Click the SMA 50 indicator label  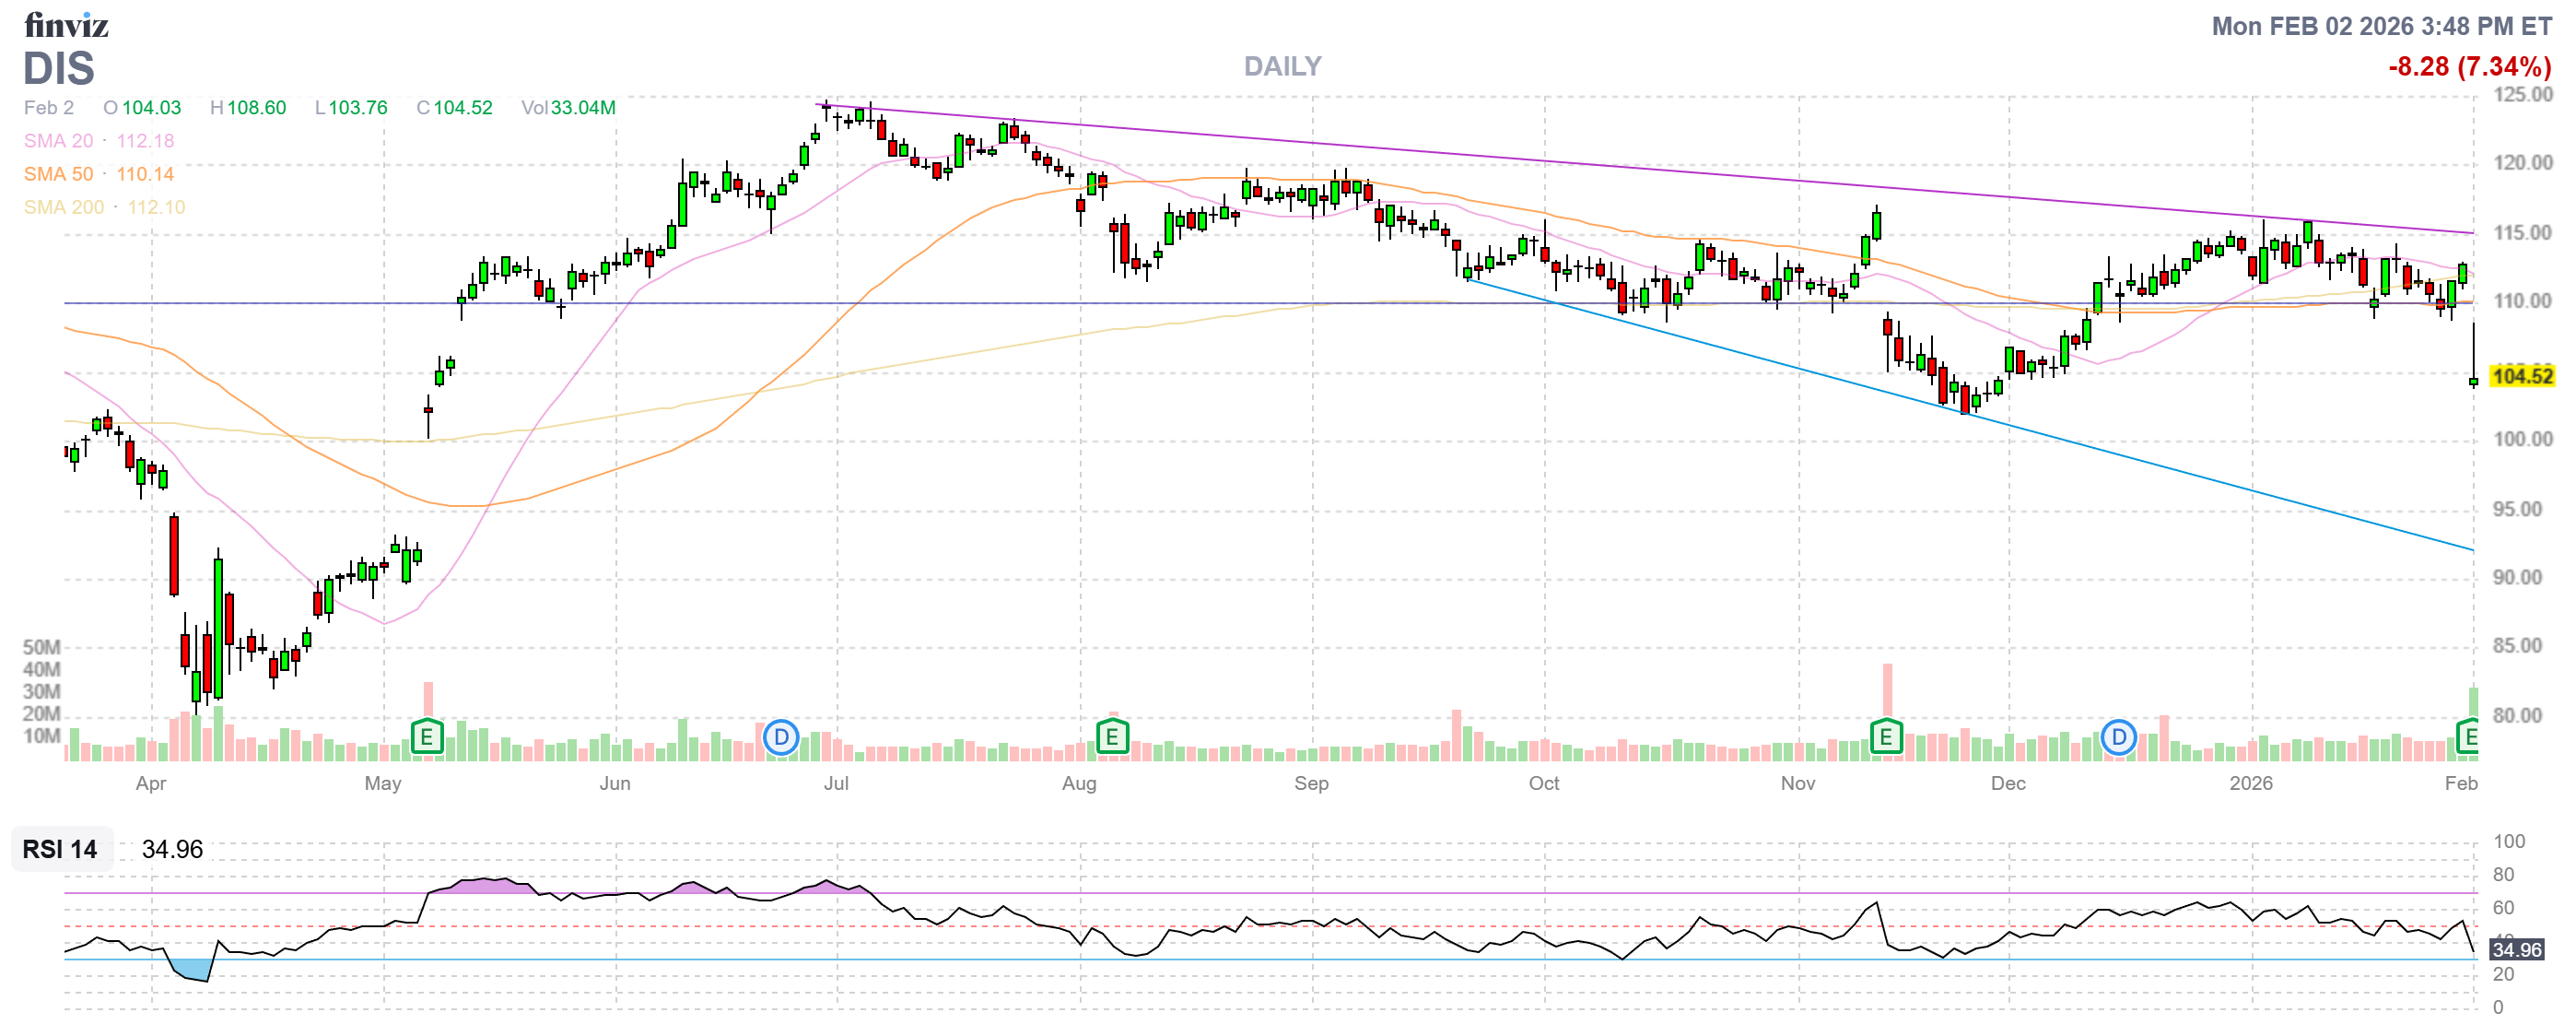coord(59,174)
